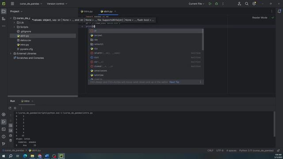
Task: Click completion list scrollbar
Action: pos(203,40)
